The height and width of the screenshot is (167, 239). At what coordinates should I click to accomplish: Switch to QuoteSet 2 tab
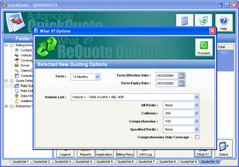tap(42, 162)
